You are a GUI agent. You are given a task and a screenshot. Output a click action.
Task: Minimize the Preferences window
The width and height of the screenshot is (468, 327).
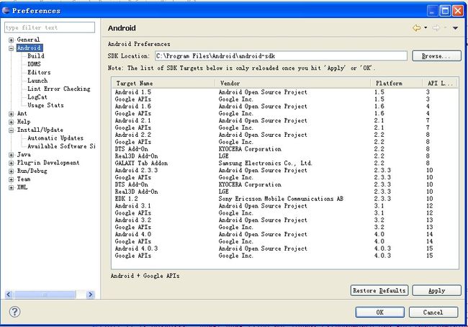[x=432, y=11]
